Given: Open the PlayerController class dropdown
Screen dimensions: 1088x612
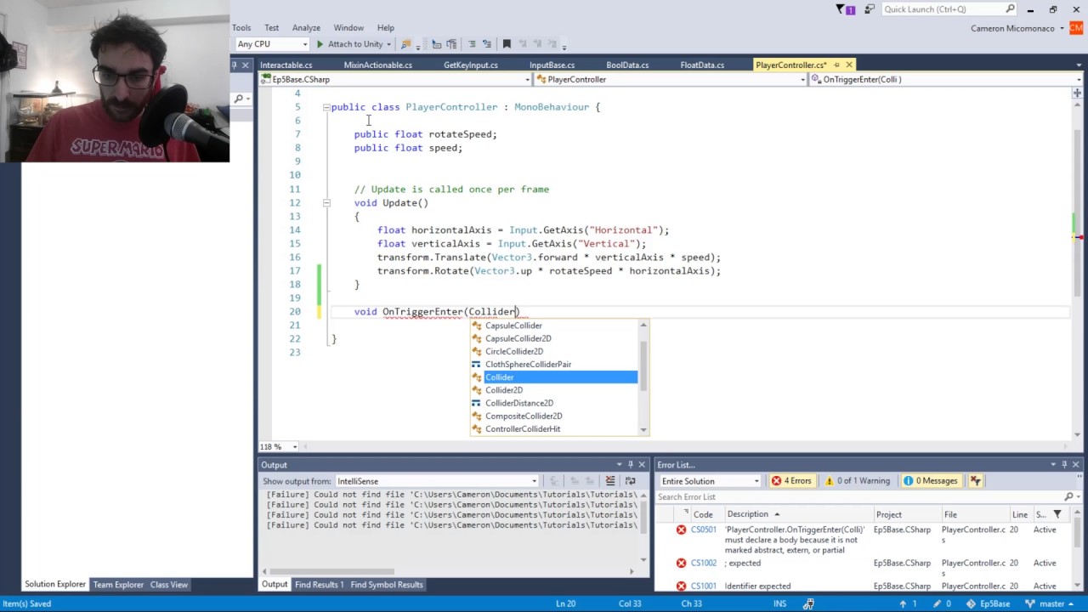Looking at the screenshot, I should [671, 79].
